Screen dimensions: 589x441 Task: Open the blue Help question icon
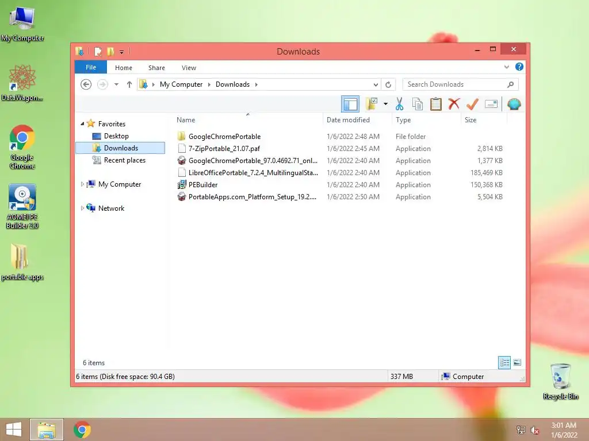tap(519, 67)
